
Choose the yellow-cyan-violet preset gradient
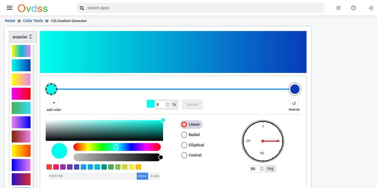point(21,51)
